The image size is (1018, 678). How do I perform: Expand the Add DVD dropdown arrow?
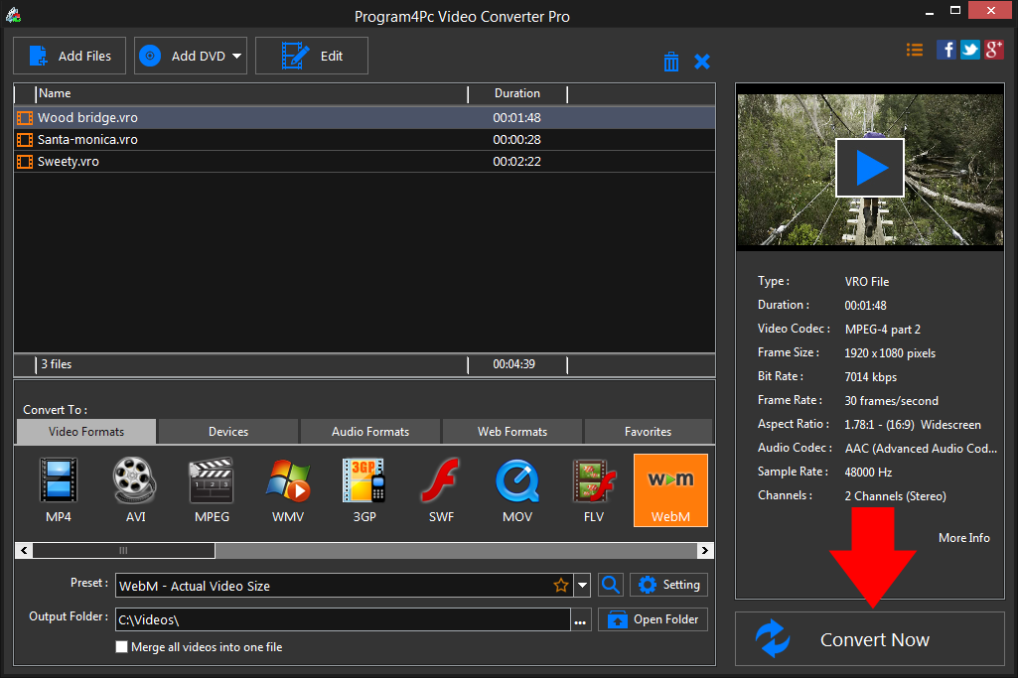click(237, 57)
